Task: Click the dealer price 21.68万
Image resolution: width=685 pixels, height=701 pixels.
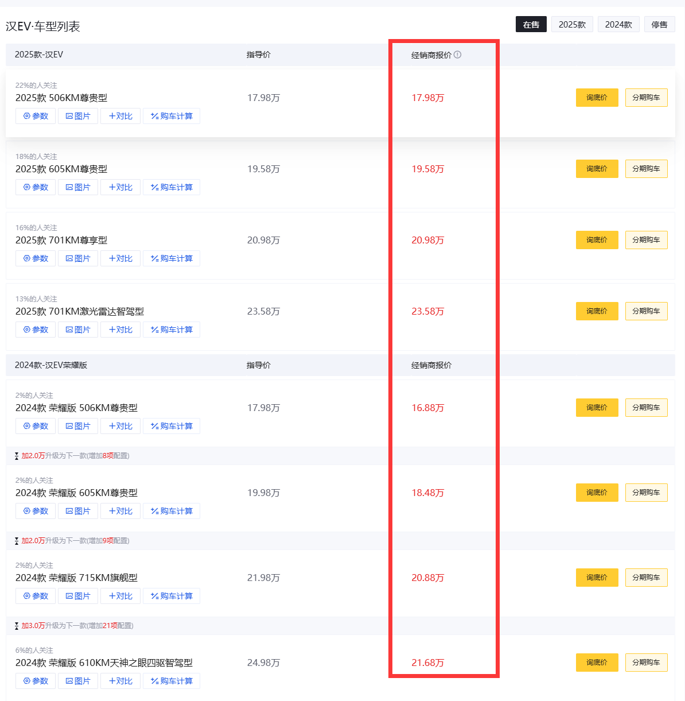Action: click(427, 663)
